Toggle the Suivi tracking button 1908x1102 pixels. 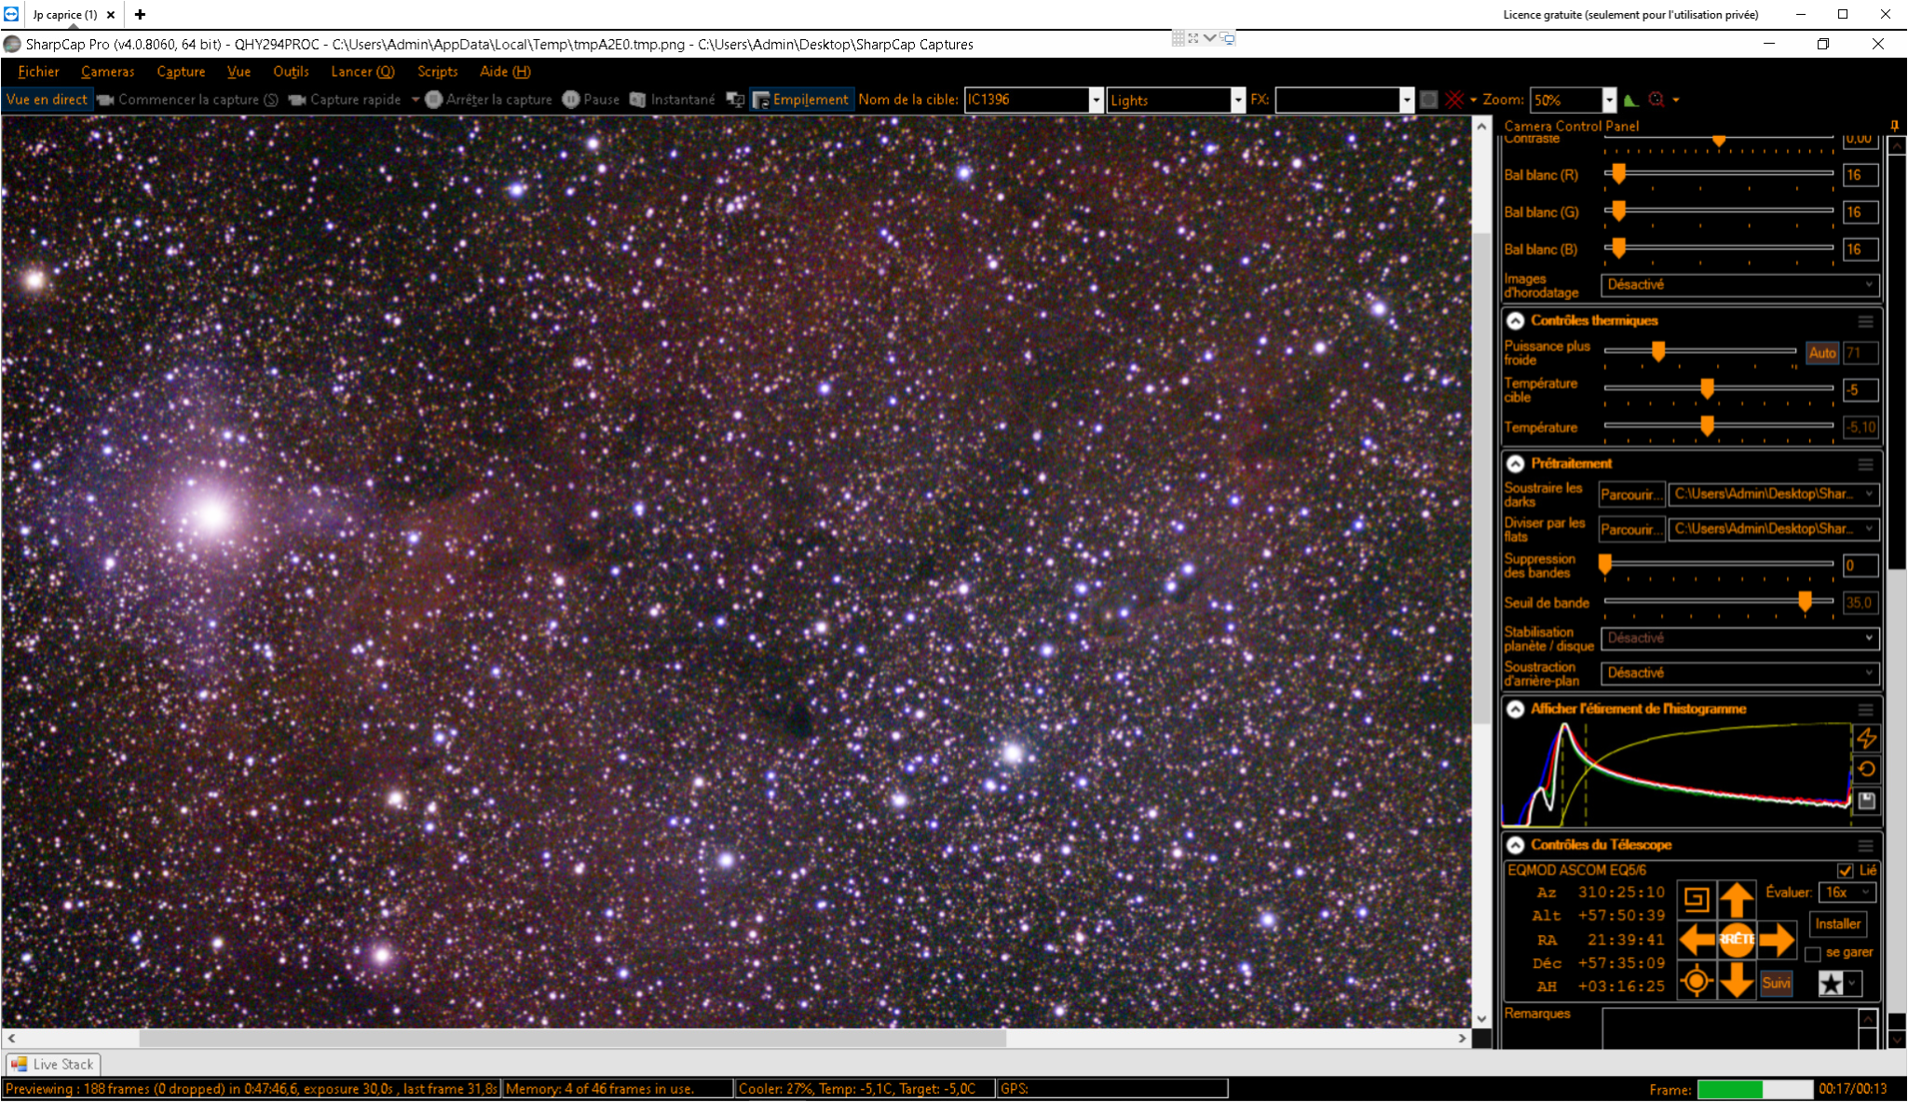click(1776, 983)
